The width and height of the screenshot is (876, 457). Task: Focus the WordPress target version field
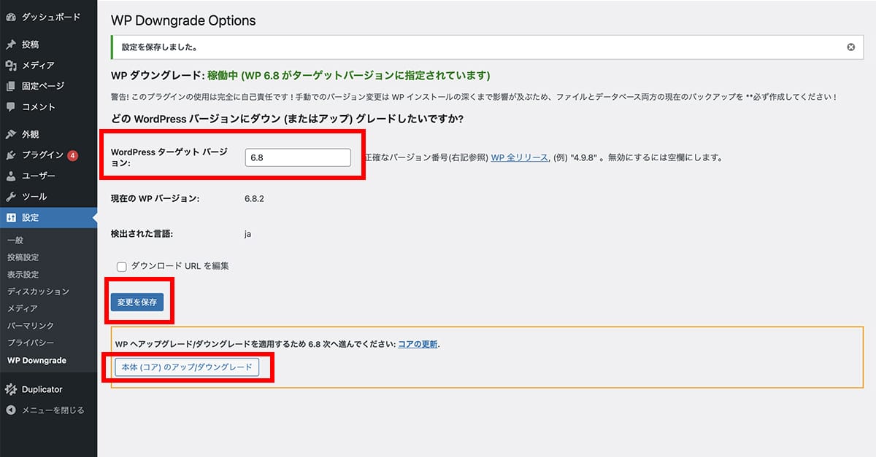tap(298, 157)
